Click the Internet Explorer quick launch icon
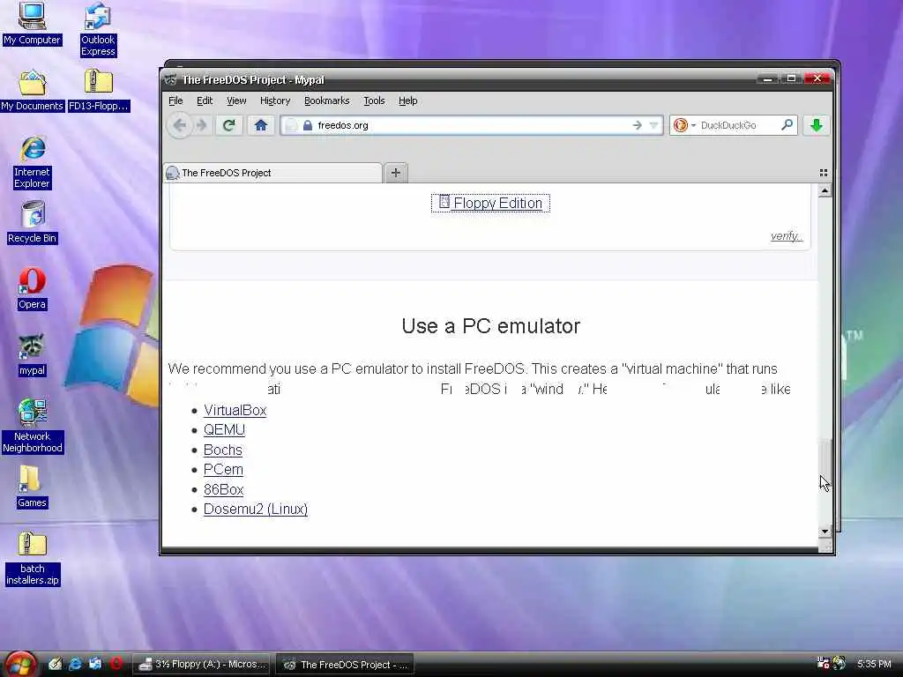This screenshot has height=677, width=903. [x=75, y=664]
